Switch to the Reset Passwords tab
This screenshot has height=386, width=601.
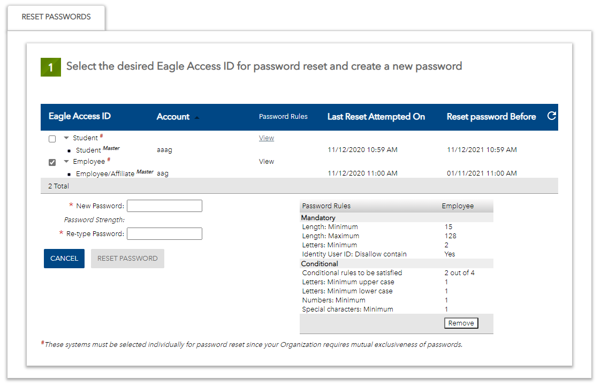[x=56, y=17]
